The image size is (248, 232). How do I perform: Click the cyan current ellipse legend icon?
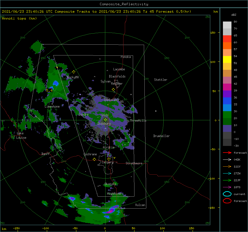coord(227,194)
